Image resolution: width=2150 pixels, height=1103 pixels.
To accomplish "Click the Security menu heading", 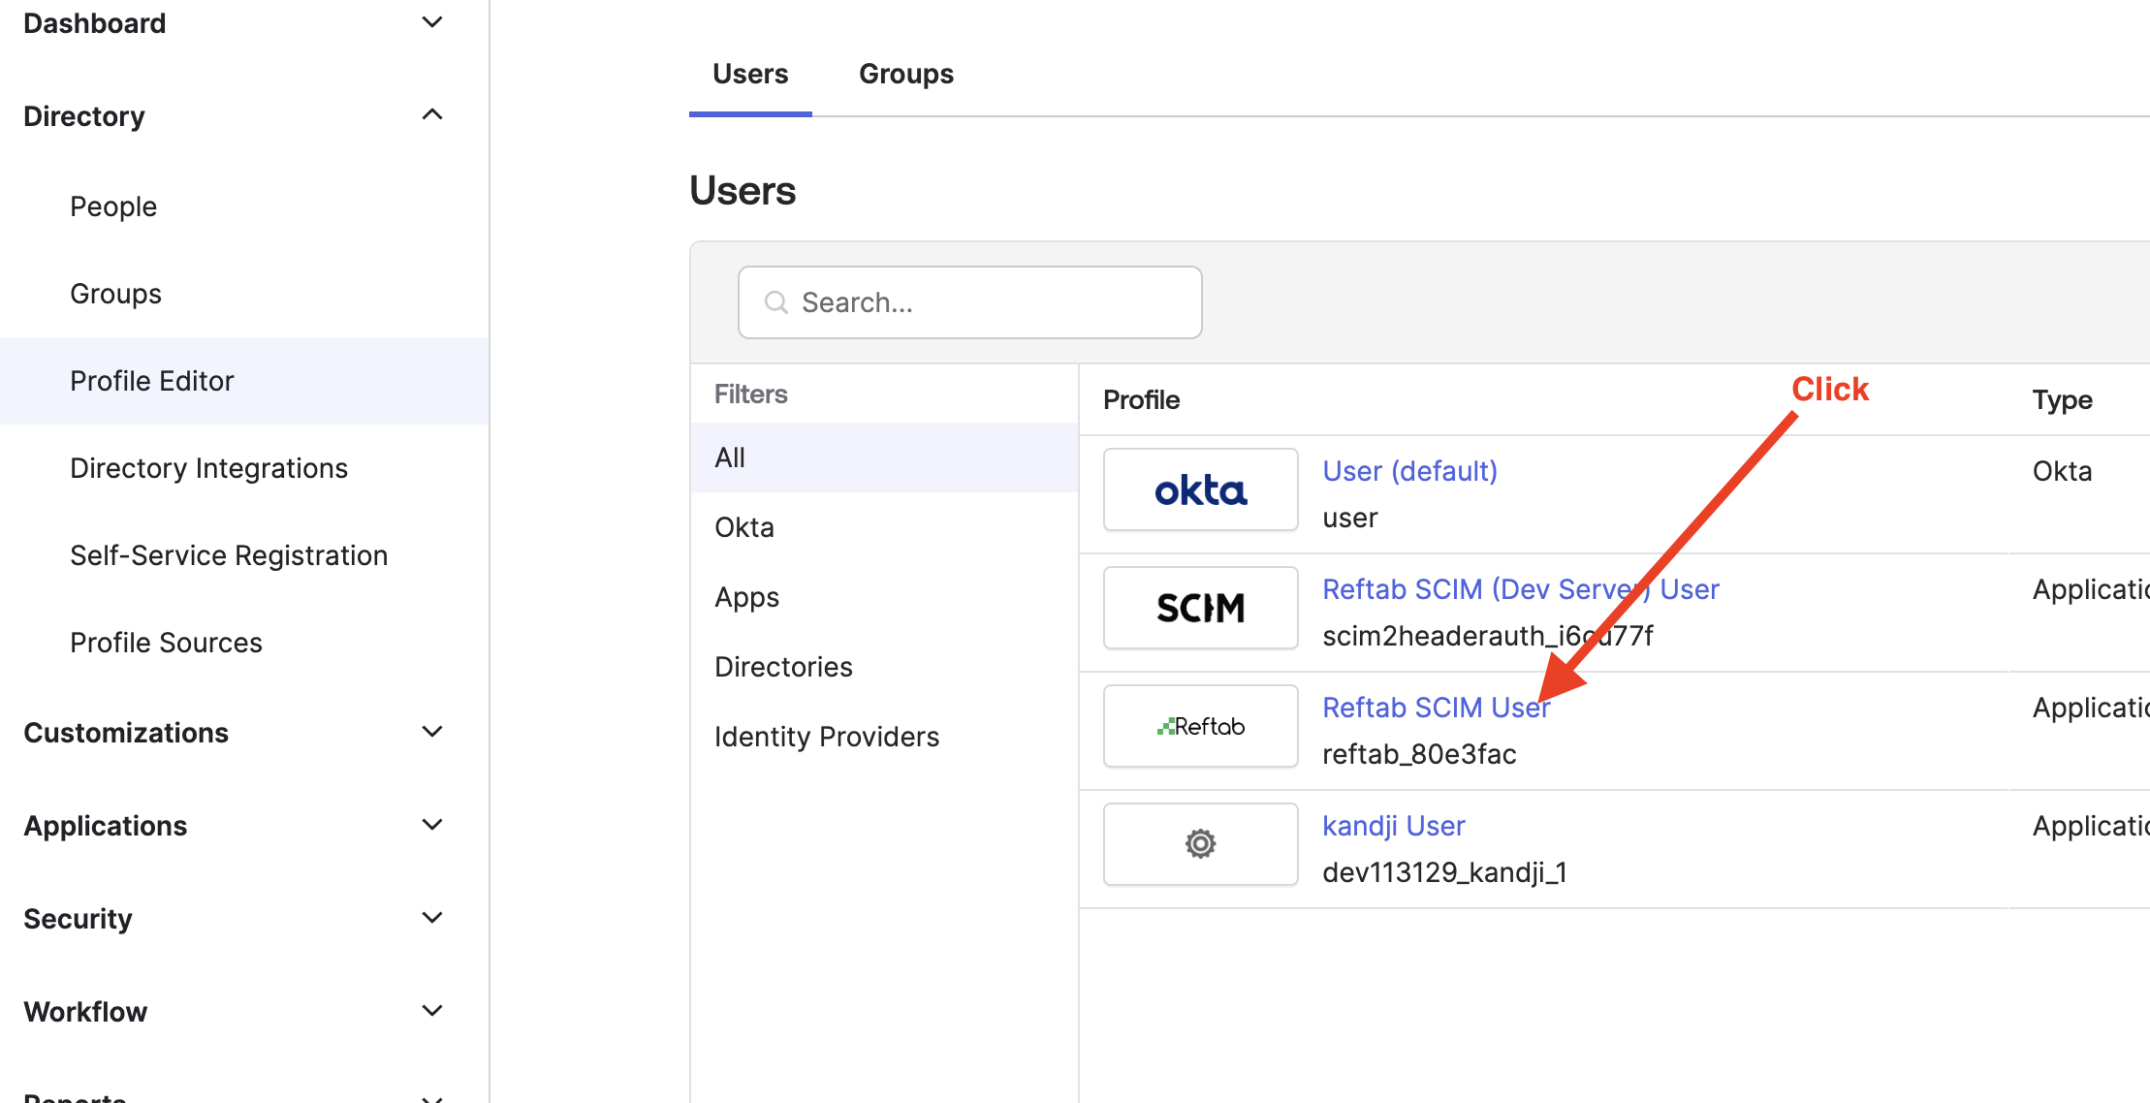I will point(78,919).
